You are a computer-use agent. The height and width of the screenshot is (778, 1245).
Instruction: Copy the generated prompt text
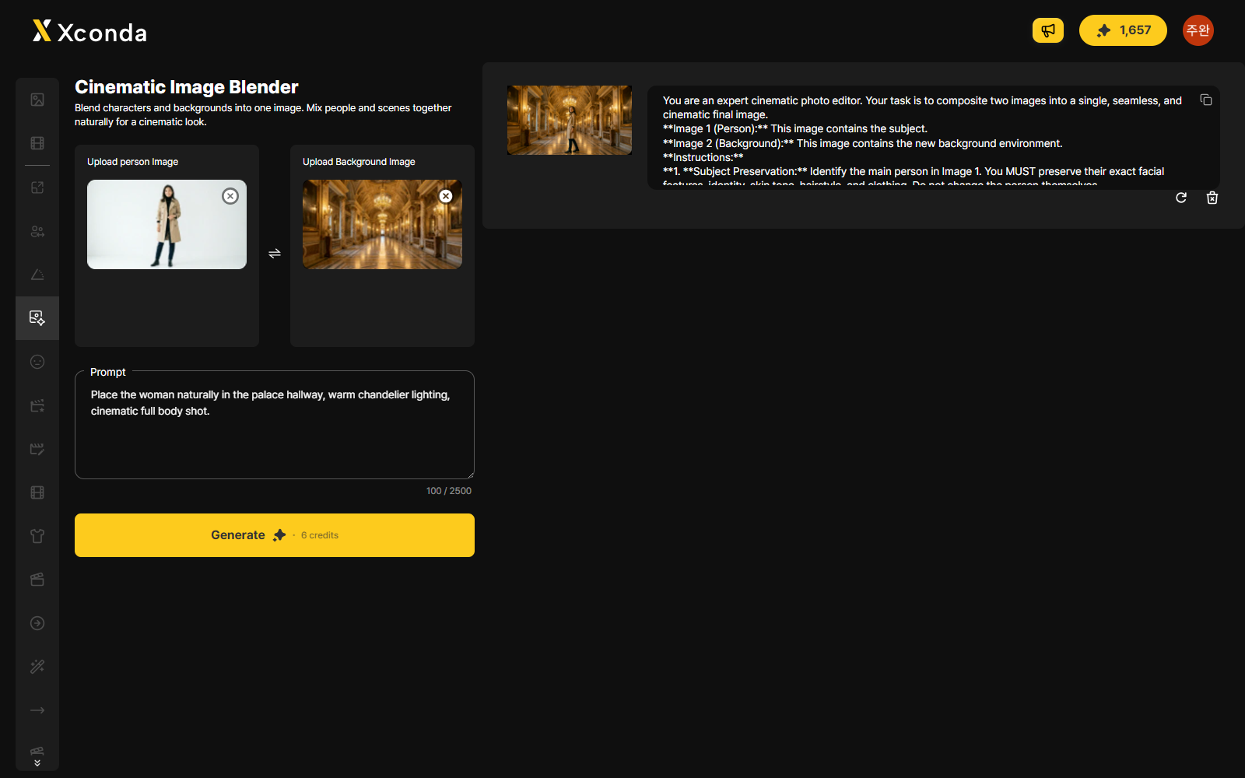pyautogui.click(x=1206, y=100)
